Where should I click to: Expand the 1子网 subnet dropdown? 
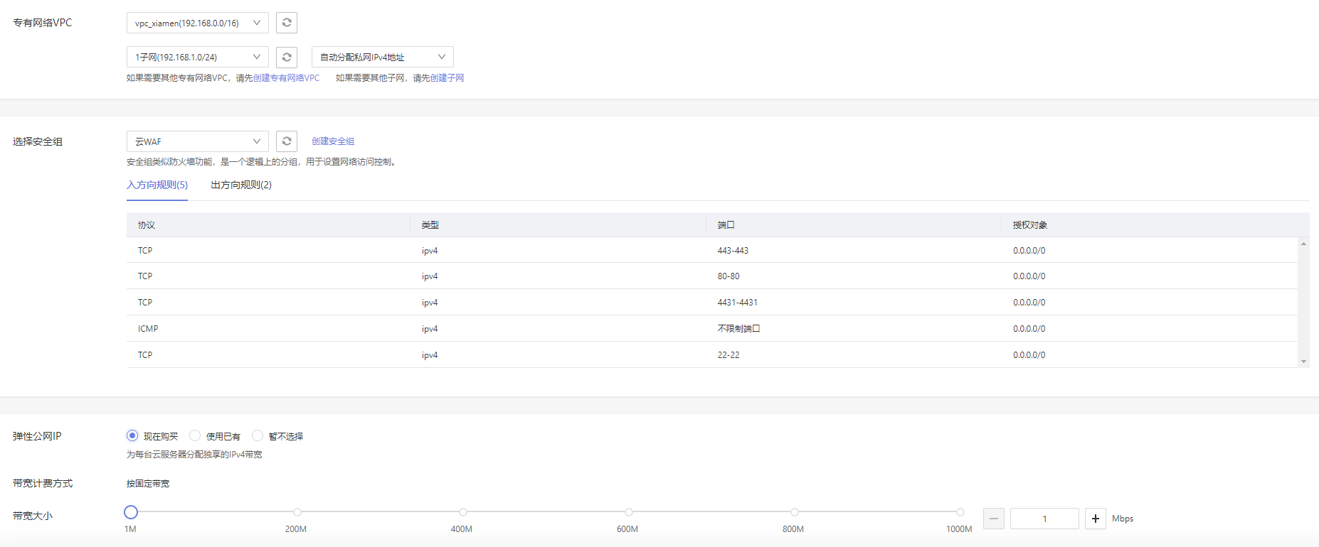tap(197, 57)
